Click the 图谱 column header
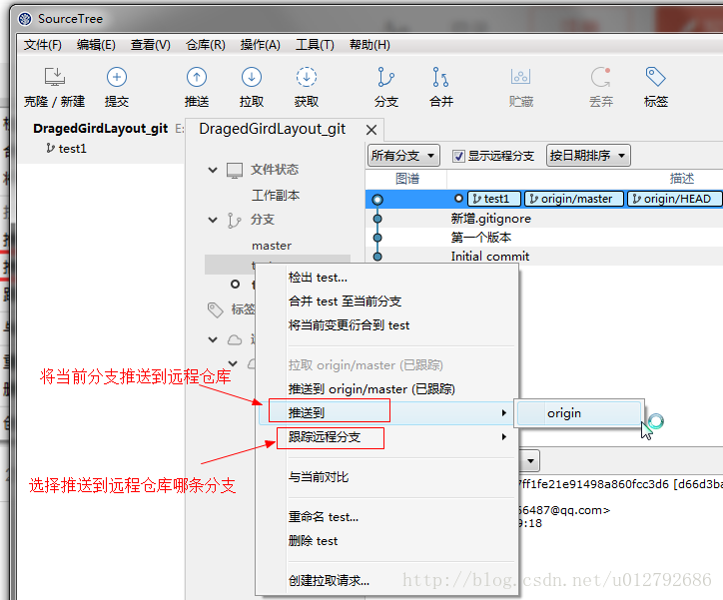 point(406,179)
